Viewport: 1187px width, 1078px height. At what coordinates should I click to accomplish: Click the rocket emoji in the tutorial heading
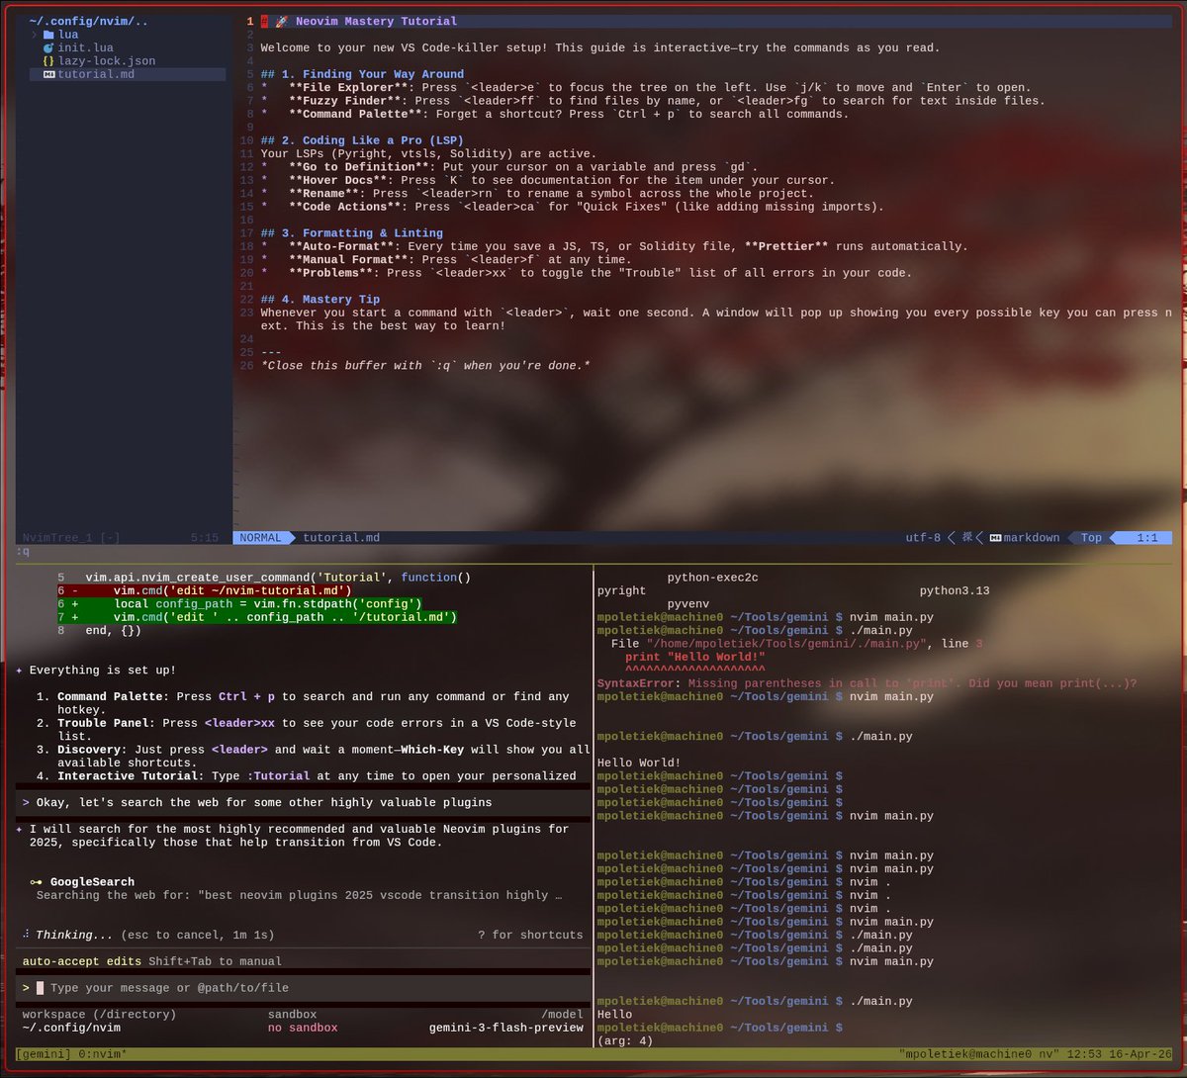pos(282,21)
